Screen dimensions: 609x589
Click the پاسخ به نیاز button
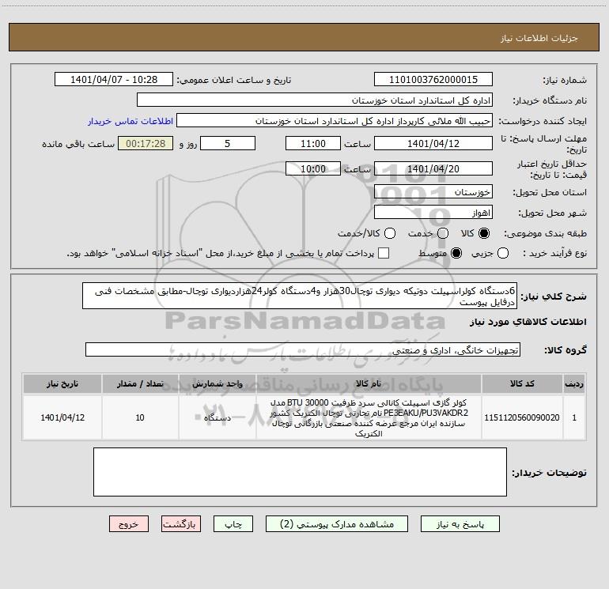460,524
